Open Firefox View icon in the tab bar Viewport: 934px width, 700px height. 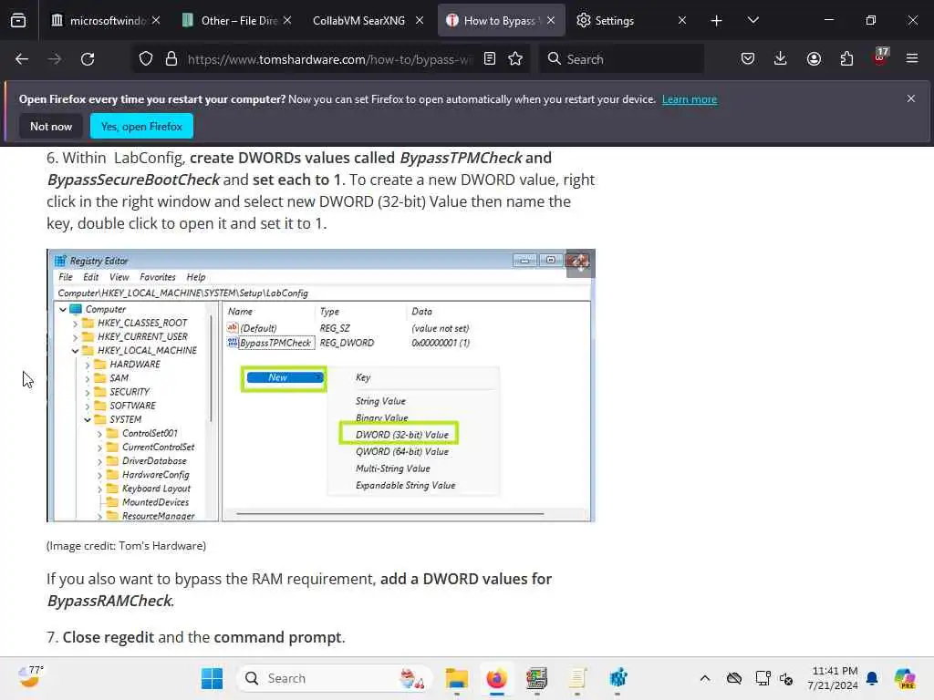[x=18, y=21]
